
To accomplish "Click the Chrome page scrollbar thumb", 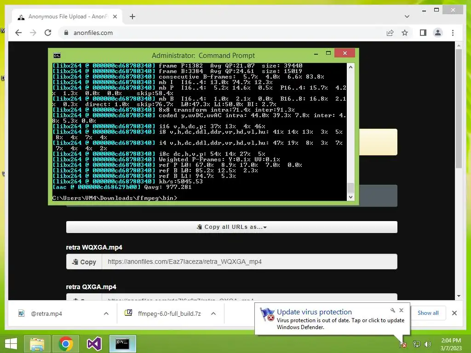I will click(x=459, y=108).
